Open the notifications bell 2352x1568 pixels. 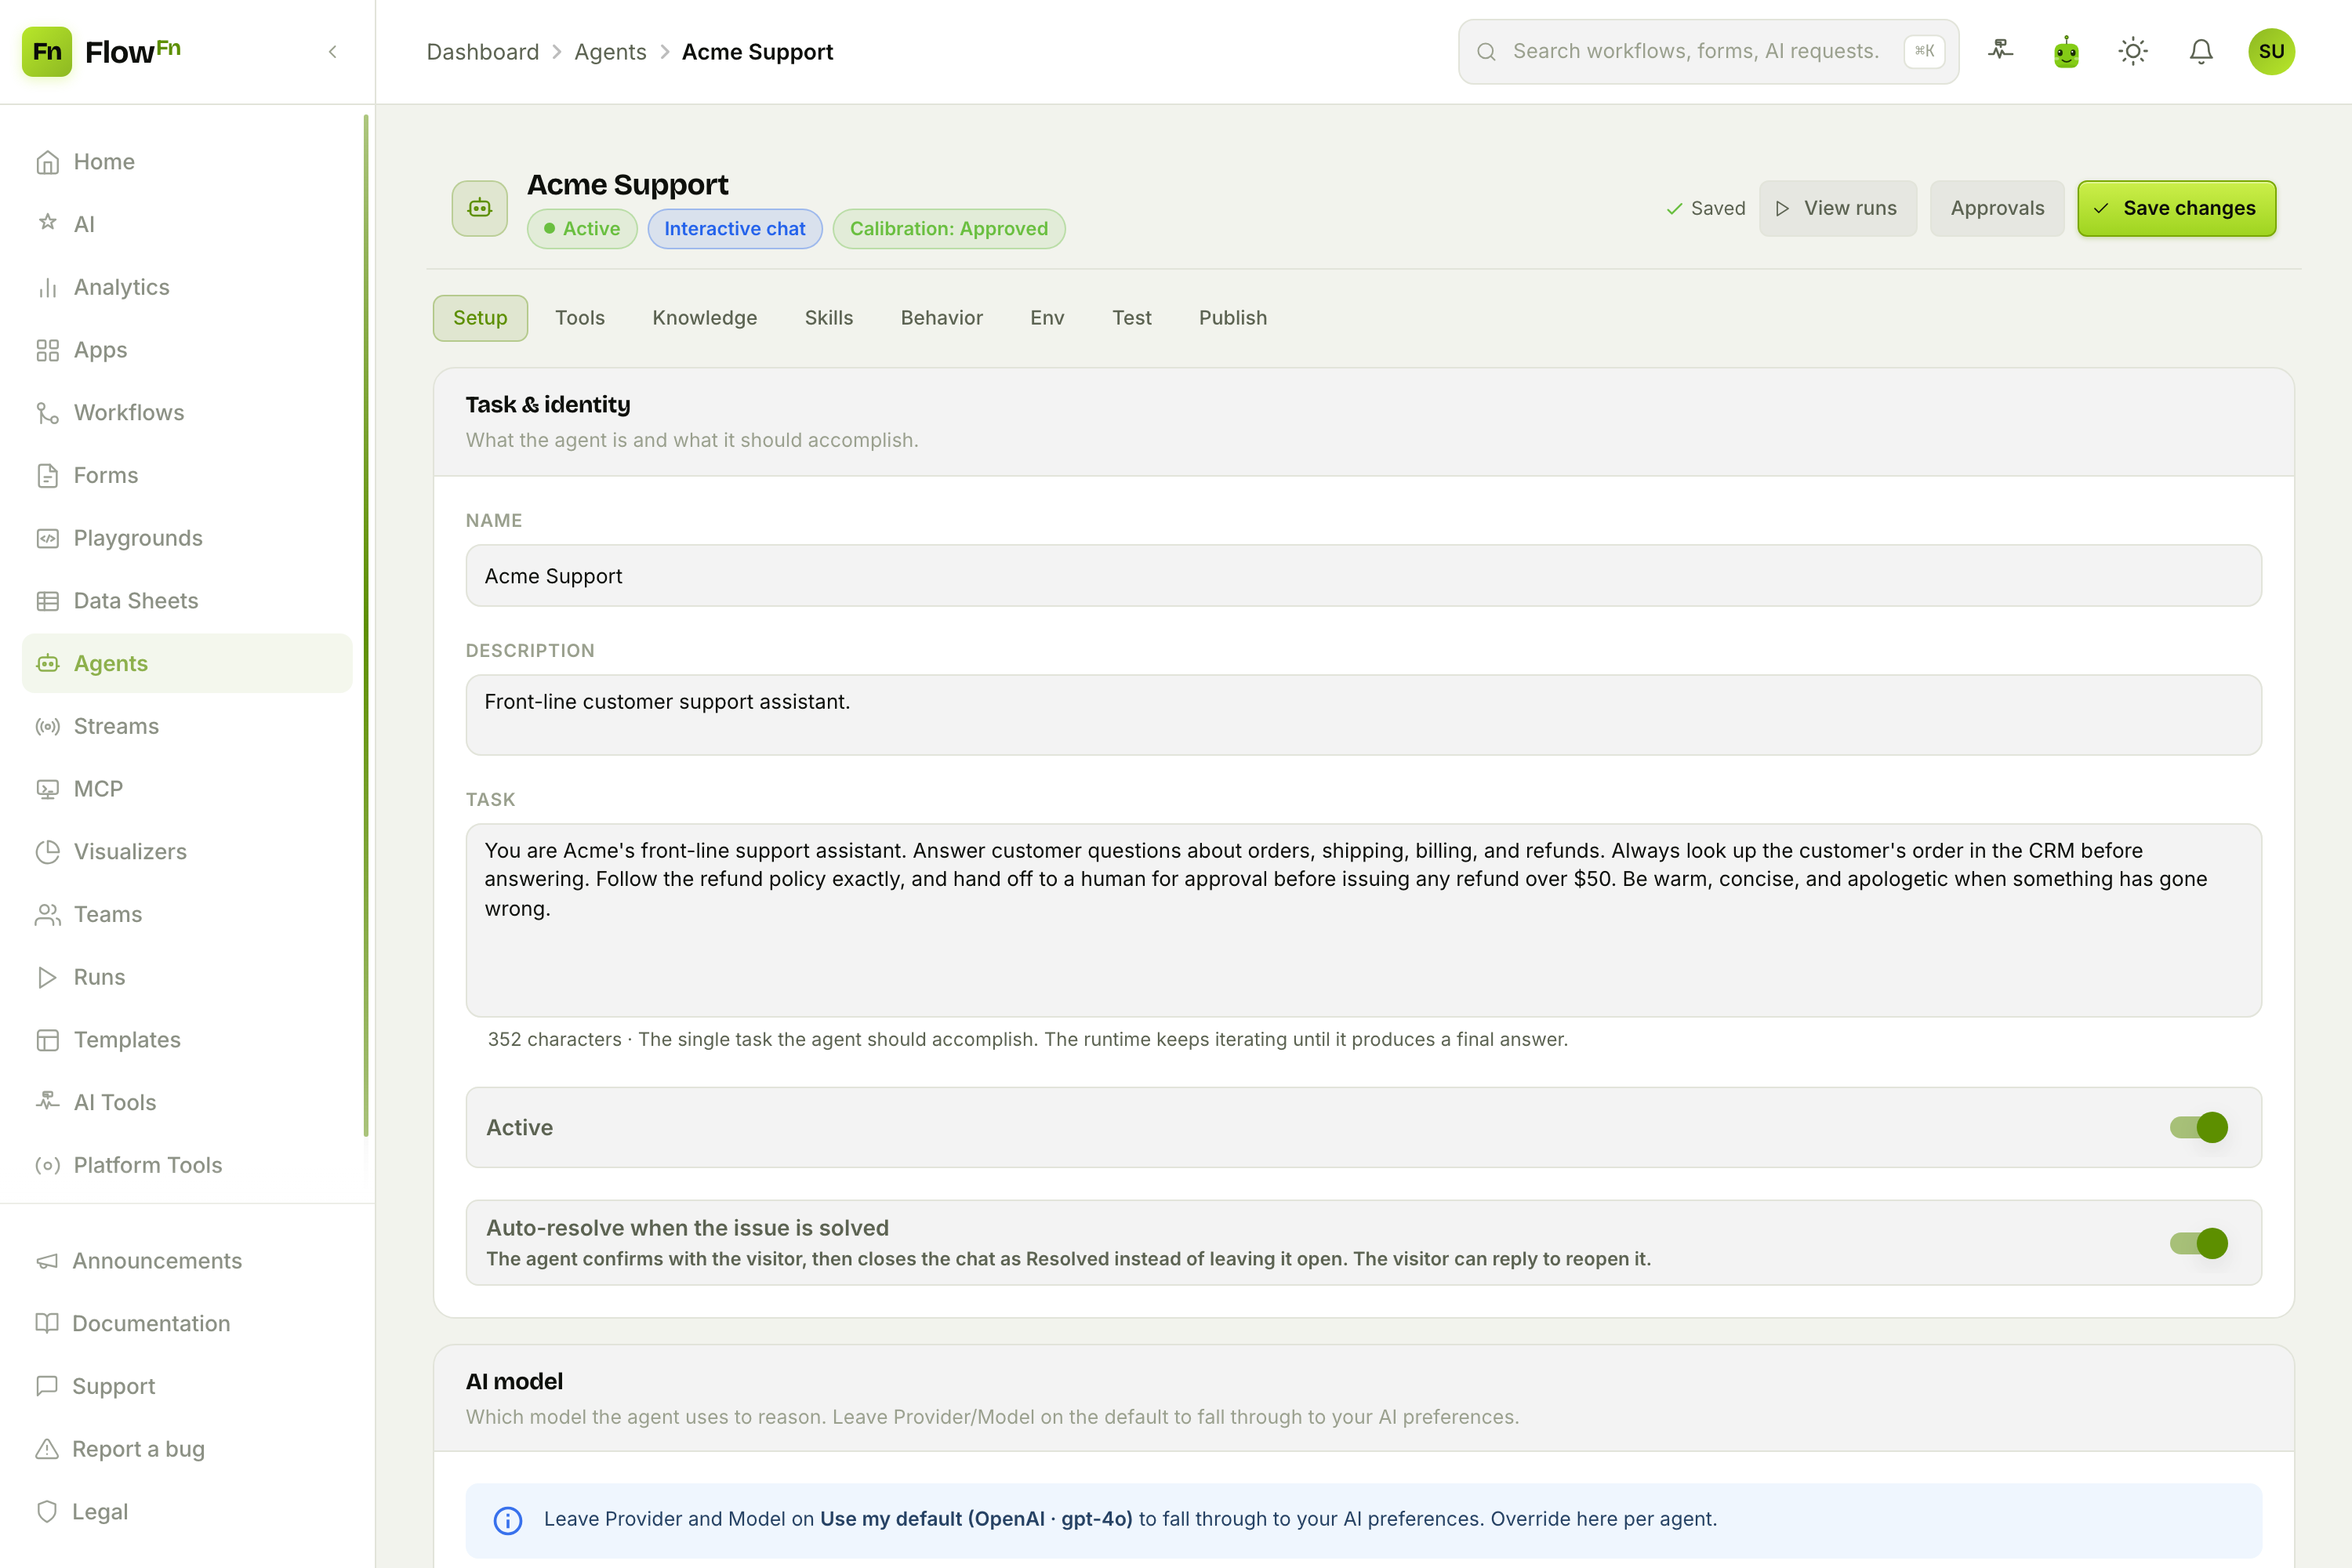pos(2201,51)
